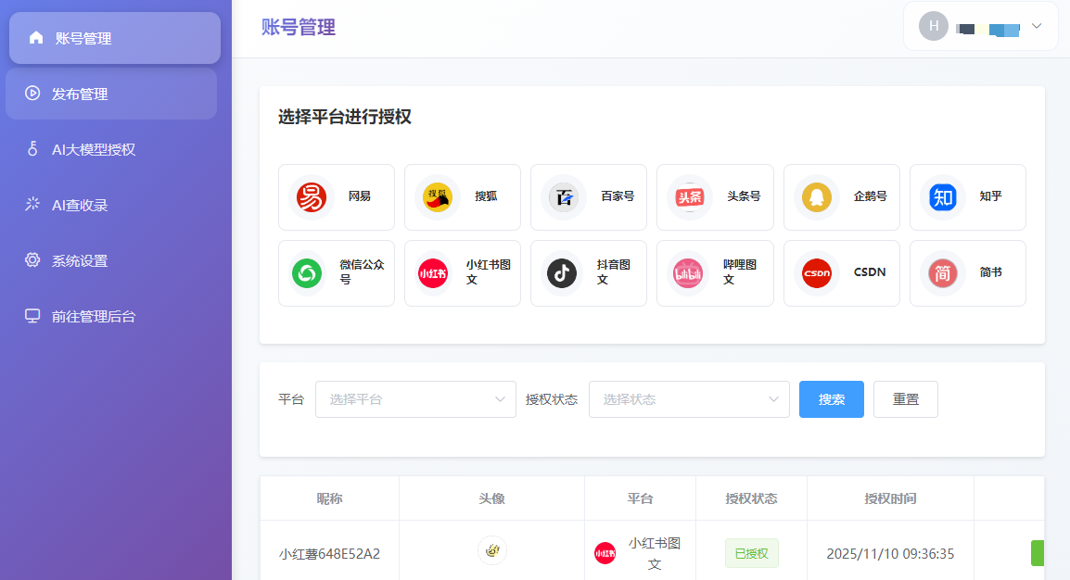The image size is (1070, 580).
Task: Choose the CSDN platform icon
Action: (x=817, y=273)
